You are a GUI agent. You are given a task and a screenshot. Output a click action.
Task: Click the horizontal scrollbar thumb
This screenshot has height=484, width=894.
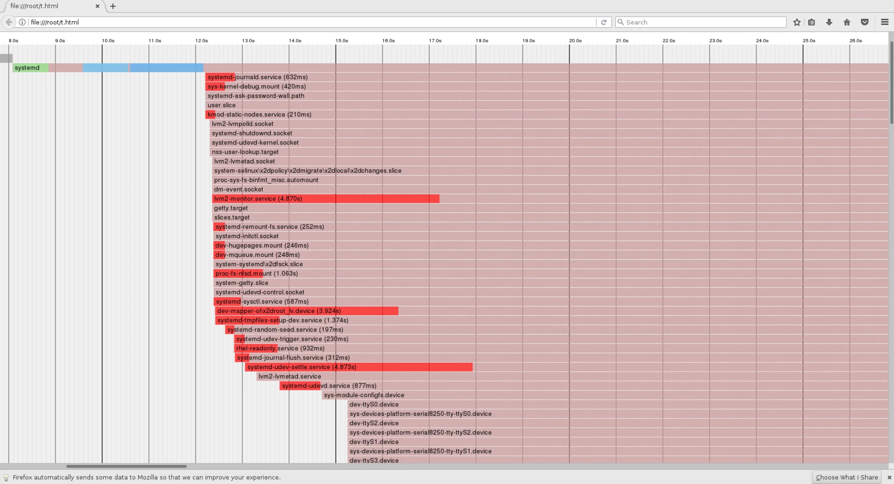(126, 466)
